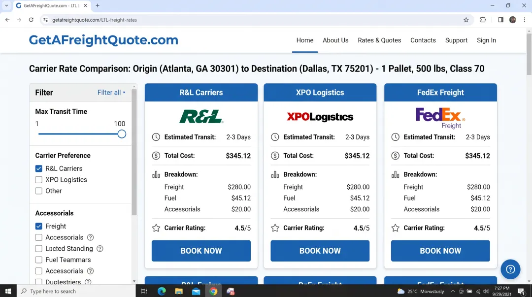The image size is (532, 297).
Task: Open File Explorer from the taskbar
Action: 179,291
